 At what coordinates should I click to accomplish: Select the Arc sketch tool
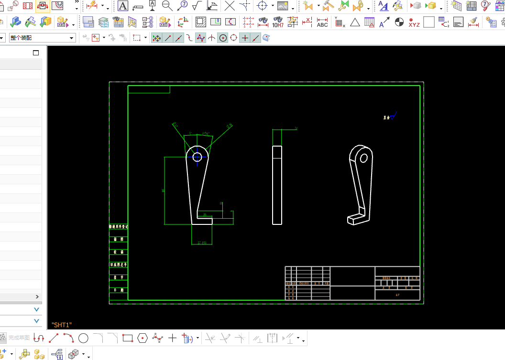[x=68, y=338]
